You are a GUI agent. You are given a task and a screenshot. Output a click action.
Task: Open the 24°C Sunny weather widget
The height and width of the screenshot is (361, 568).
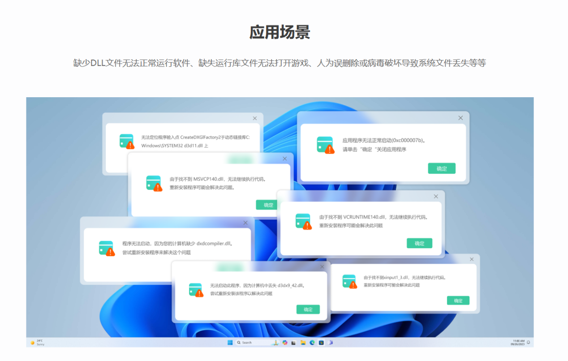[37, 342]
